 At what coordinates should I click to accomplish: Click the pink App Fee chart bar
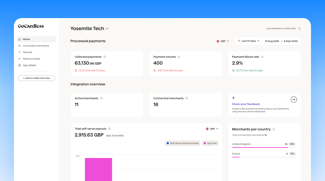98,170
